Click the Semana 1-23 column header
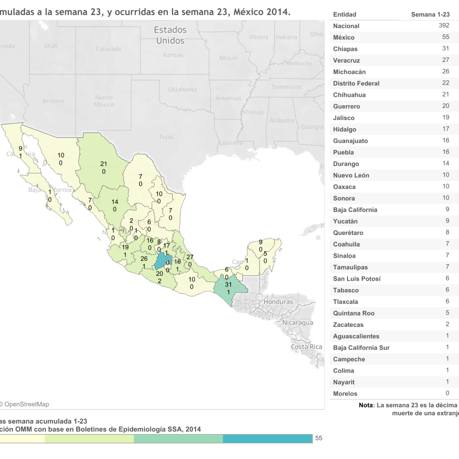This screenshot has width=459, height=459. pos(430,15)
